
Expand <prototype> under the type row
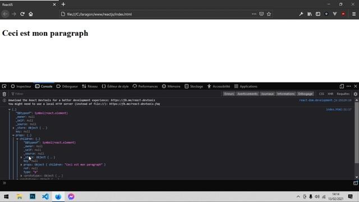coord(21,176)
